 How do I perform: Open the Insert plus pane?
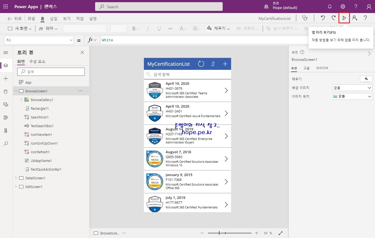tap(6, 79)
